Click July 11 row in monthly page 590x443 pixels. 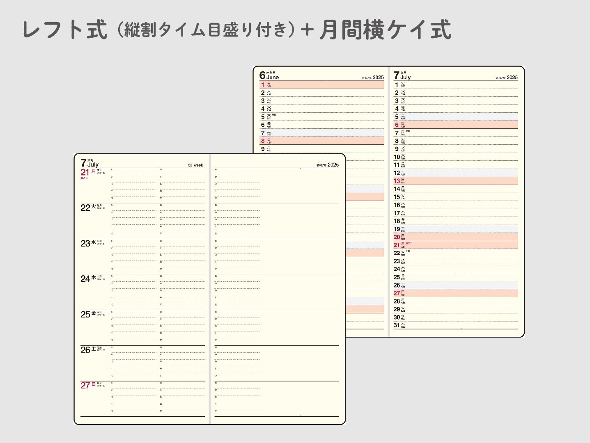tap(455, 165)
